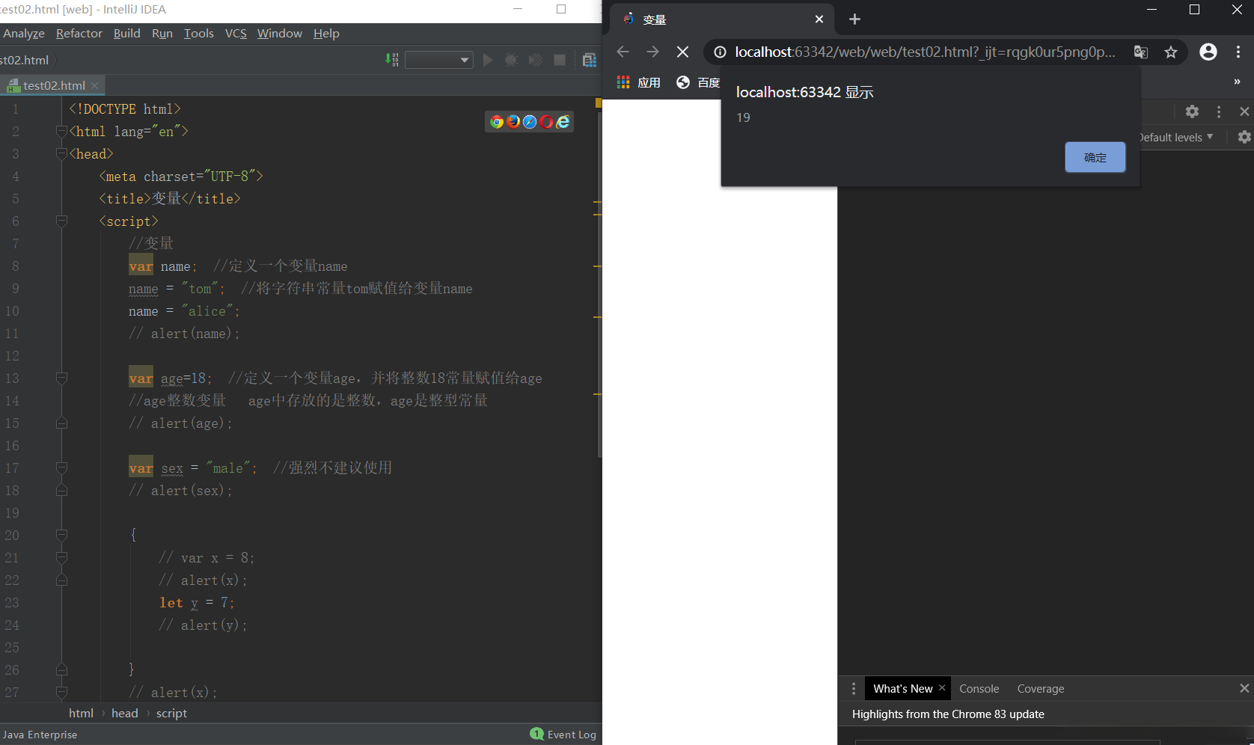Collapse the script code block on line 6

(62, 221)
